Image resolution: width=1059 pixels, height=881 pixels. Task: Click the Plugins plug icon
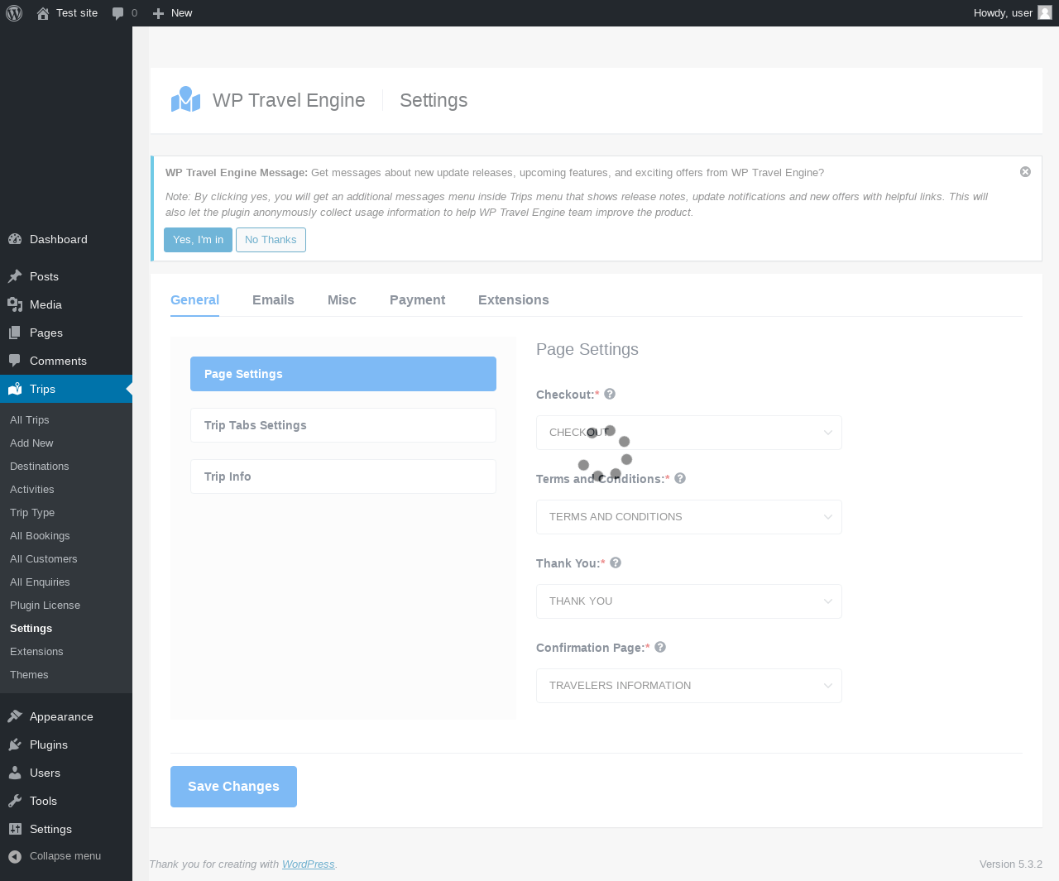[x=15, y=745]
